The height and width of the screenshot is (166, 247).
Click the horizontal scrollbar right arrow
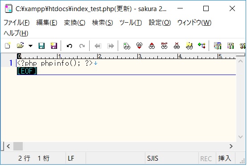(231, 146)
